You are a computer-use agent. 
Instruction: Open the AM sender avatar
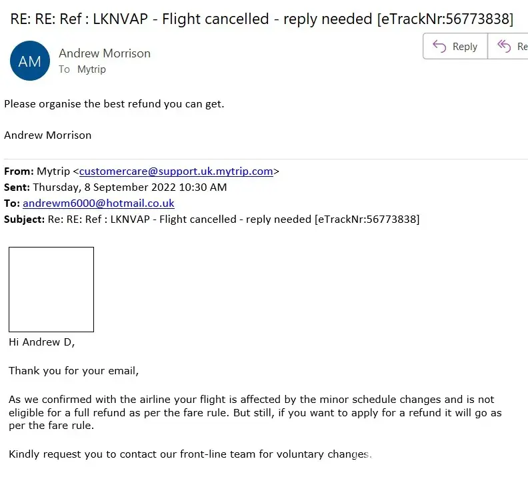tap(30, 61)
